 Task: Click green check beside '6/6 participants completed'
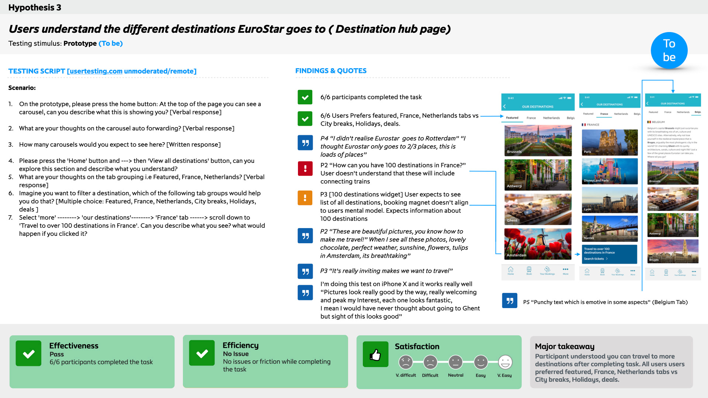[x=305, y=97]
